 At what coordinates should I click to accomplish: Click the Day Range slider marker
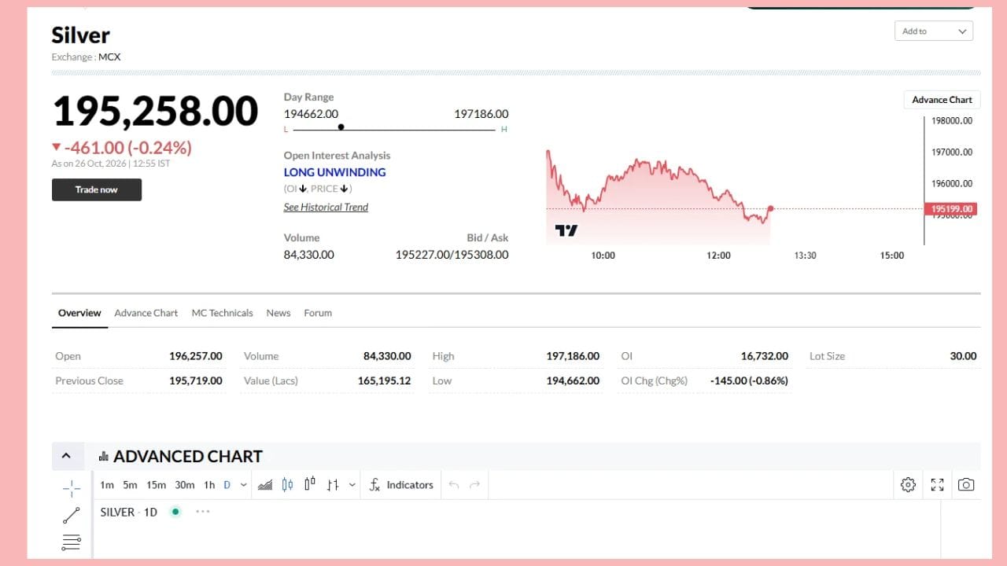[x=341, y=127]
